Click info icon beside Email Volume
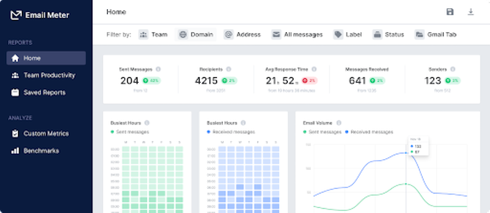This screenshot has height=213, width=490. [339, 123]
